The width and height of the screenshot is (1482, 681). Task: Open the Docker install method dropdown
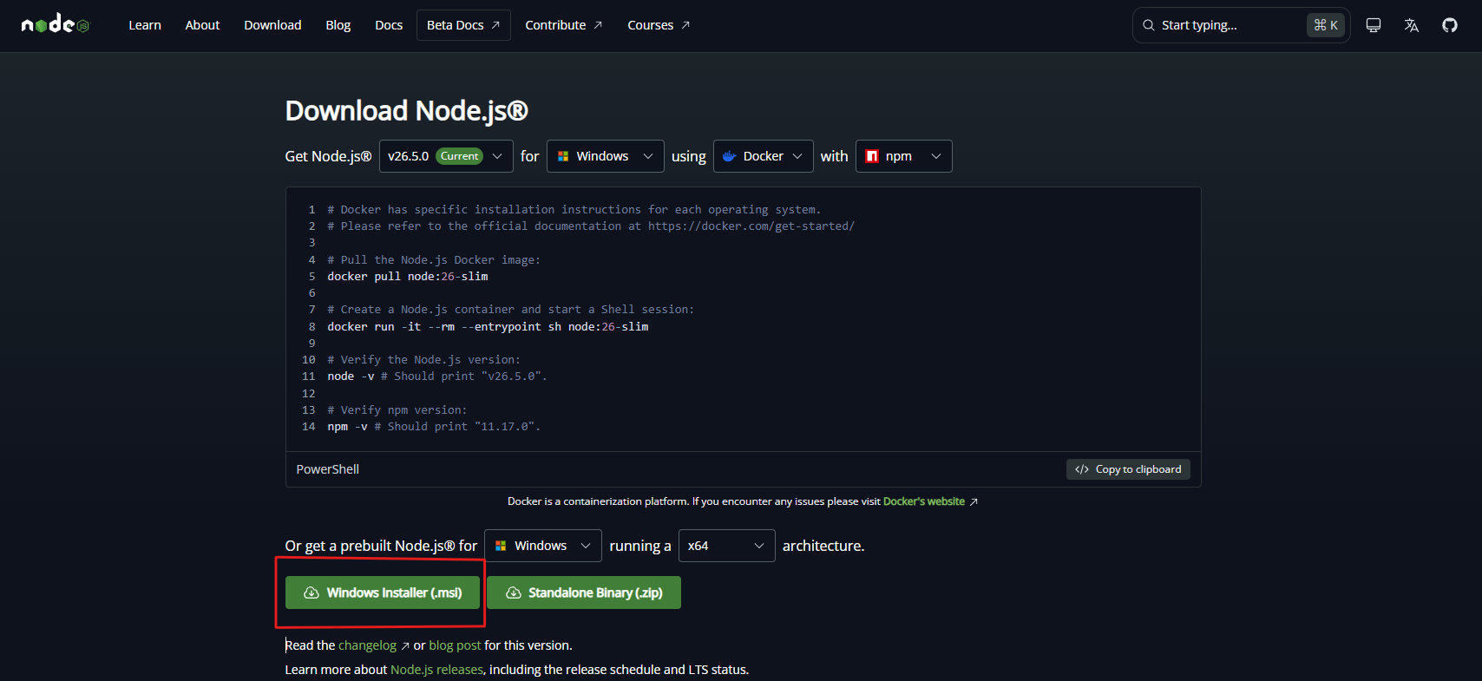(x=764, y=156)
